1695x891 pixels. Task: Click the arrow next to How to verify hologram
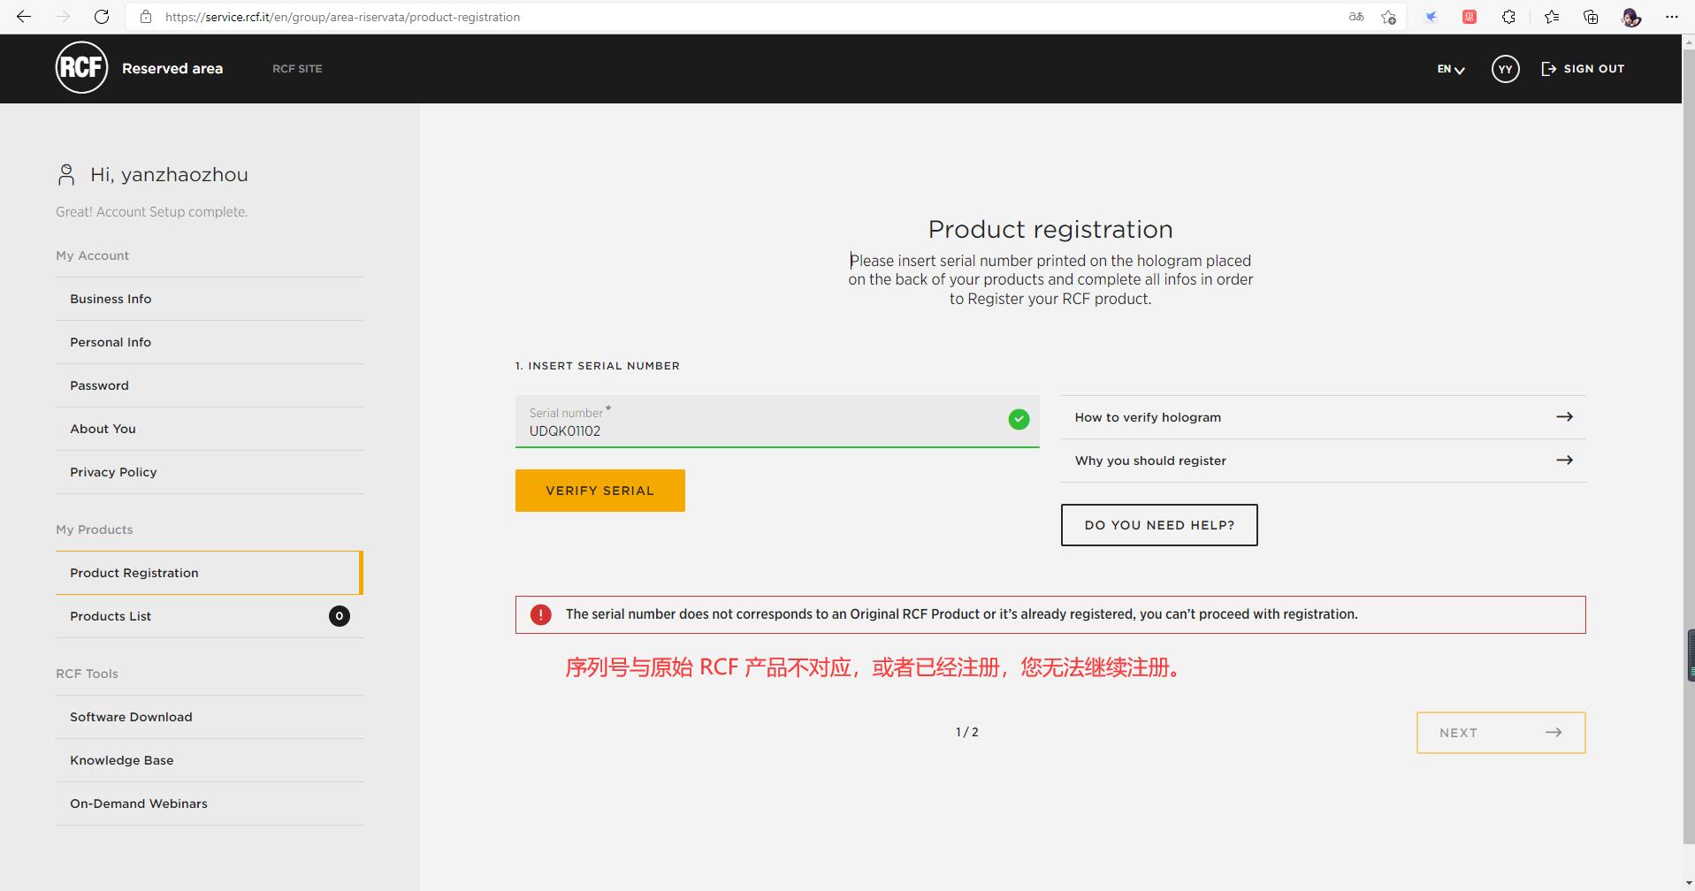click(x=1564, y=416)
